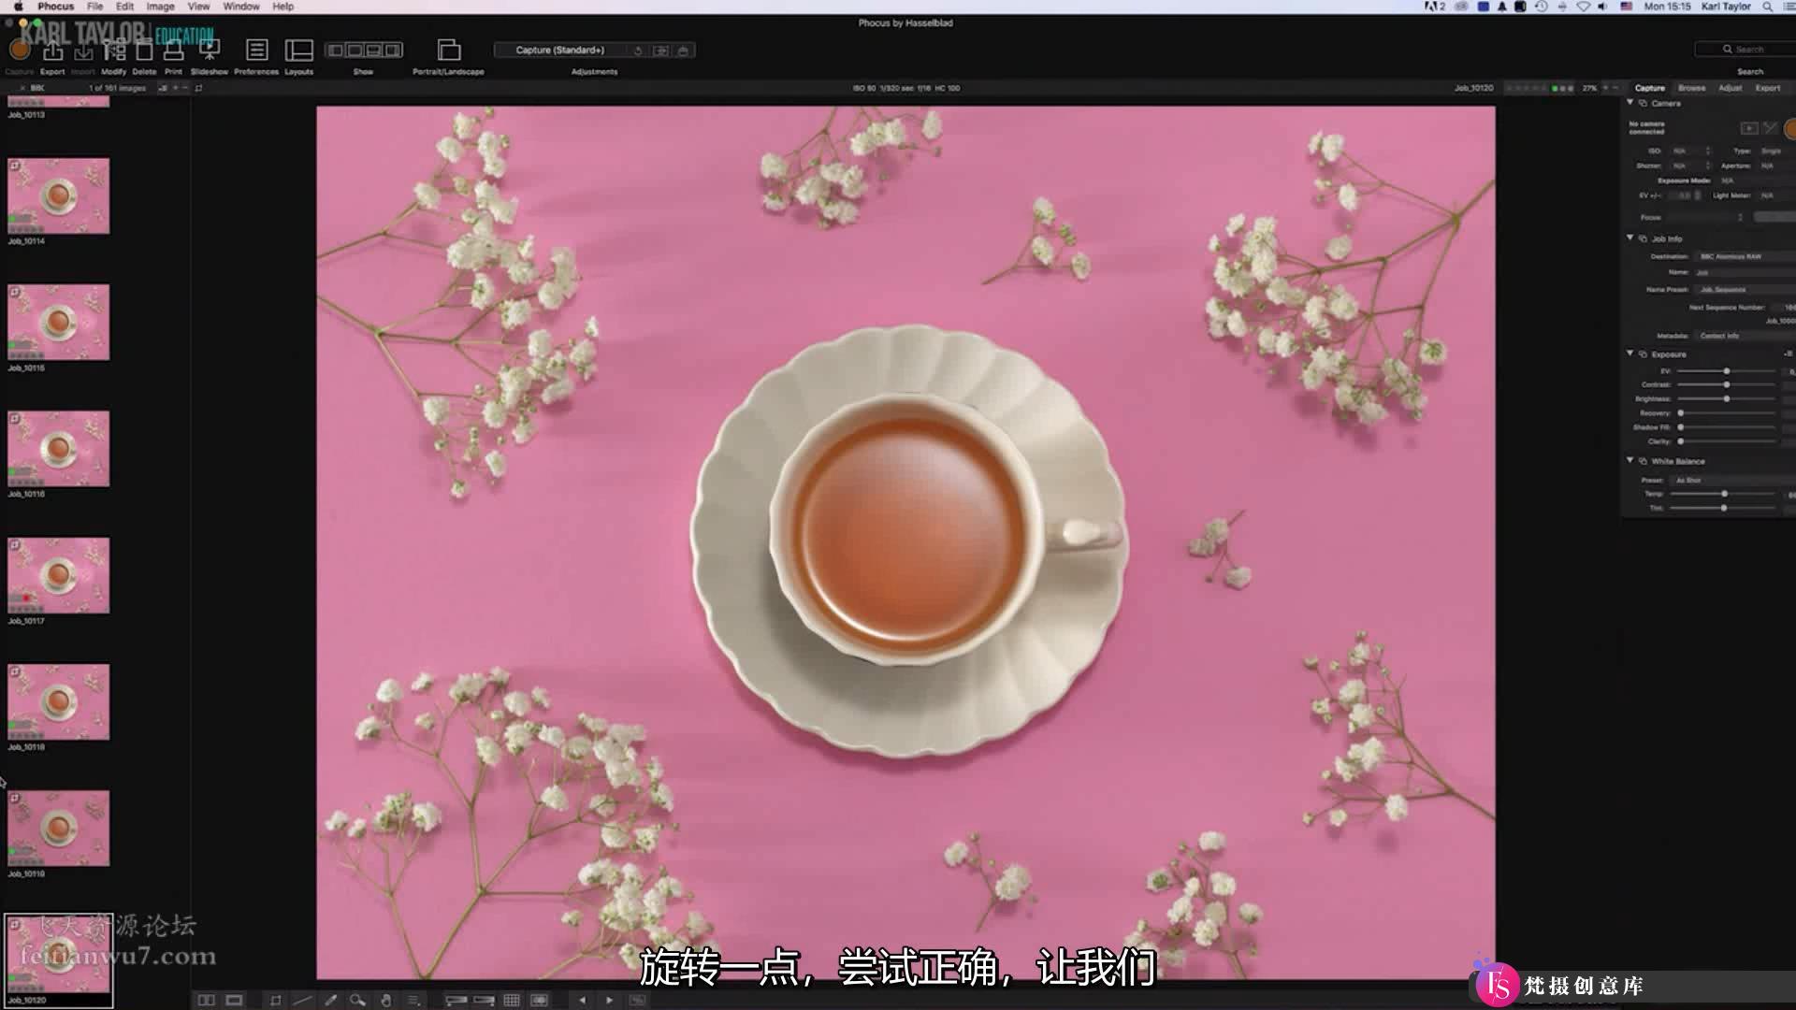Click the zoom percentage 27% in status bar
Viewport: 1796px width, 1010px height.
click(1589, 88)
